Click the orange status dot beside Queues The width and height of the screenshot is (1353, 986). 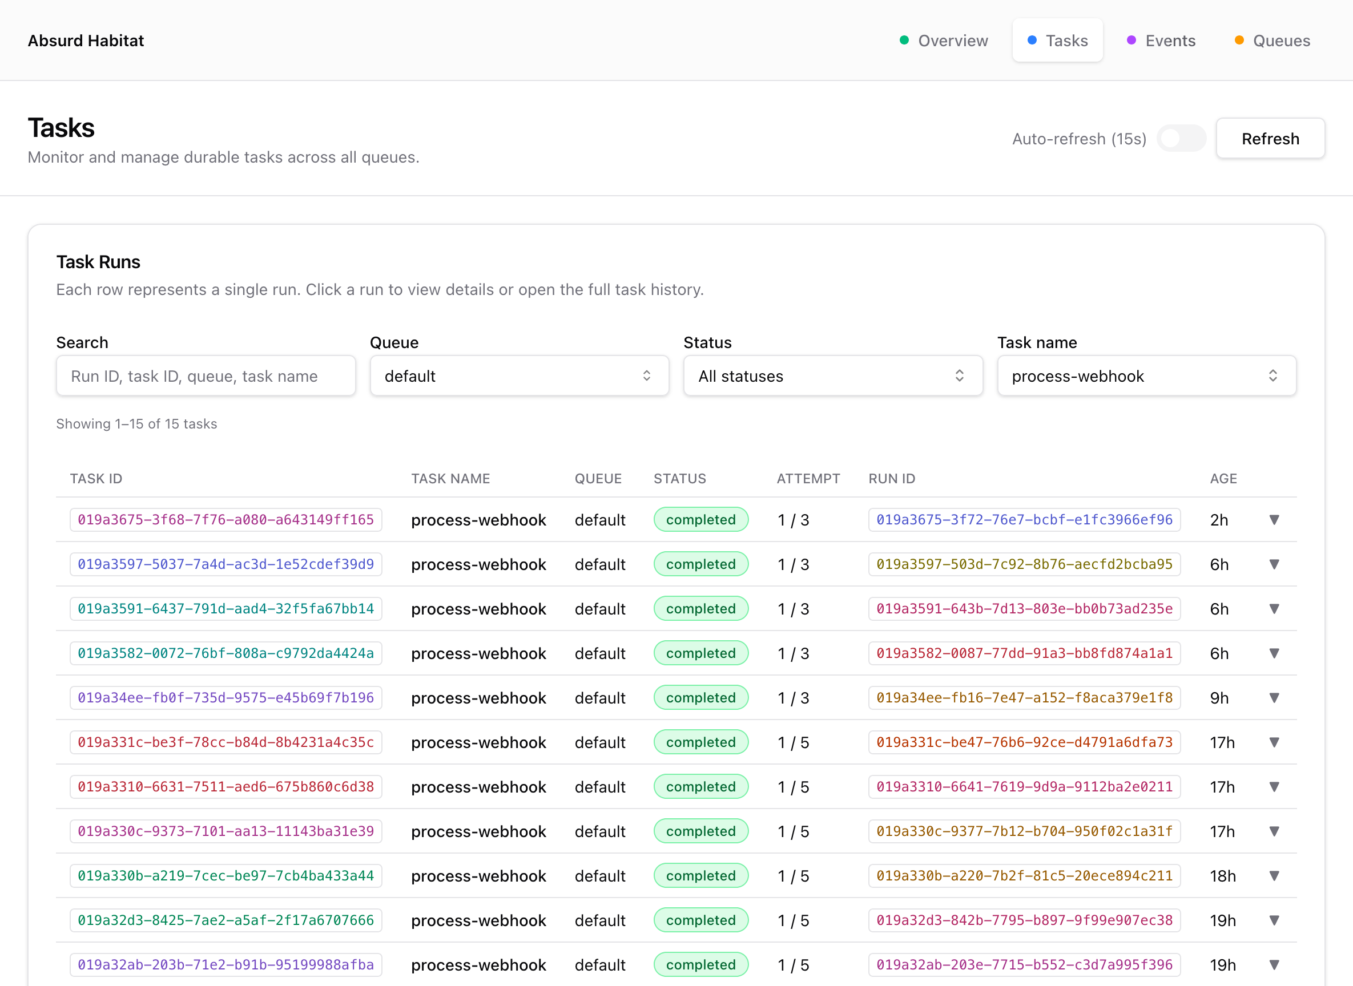coord(1238,40)
